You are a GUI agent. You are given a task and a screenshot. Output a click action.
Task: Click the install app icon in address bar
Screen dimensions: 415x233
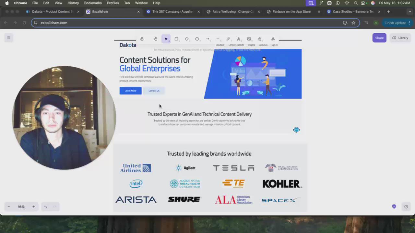tap(345, 23)
